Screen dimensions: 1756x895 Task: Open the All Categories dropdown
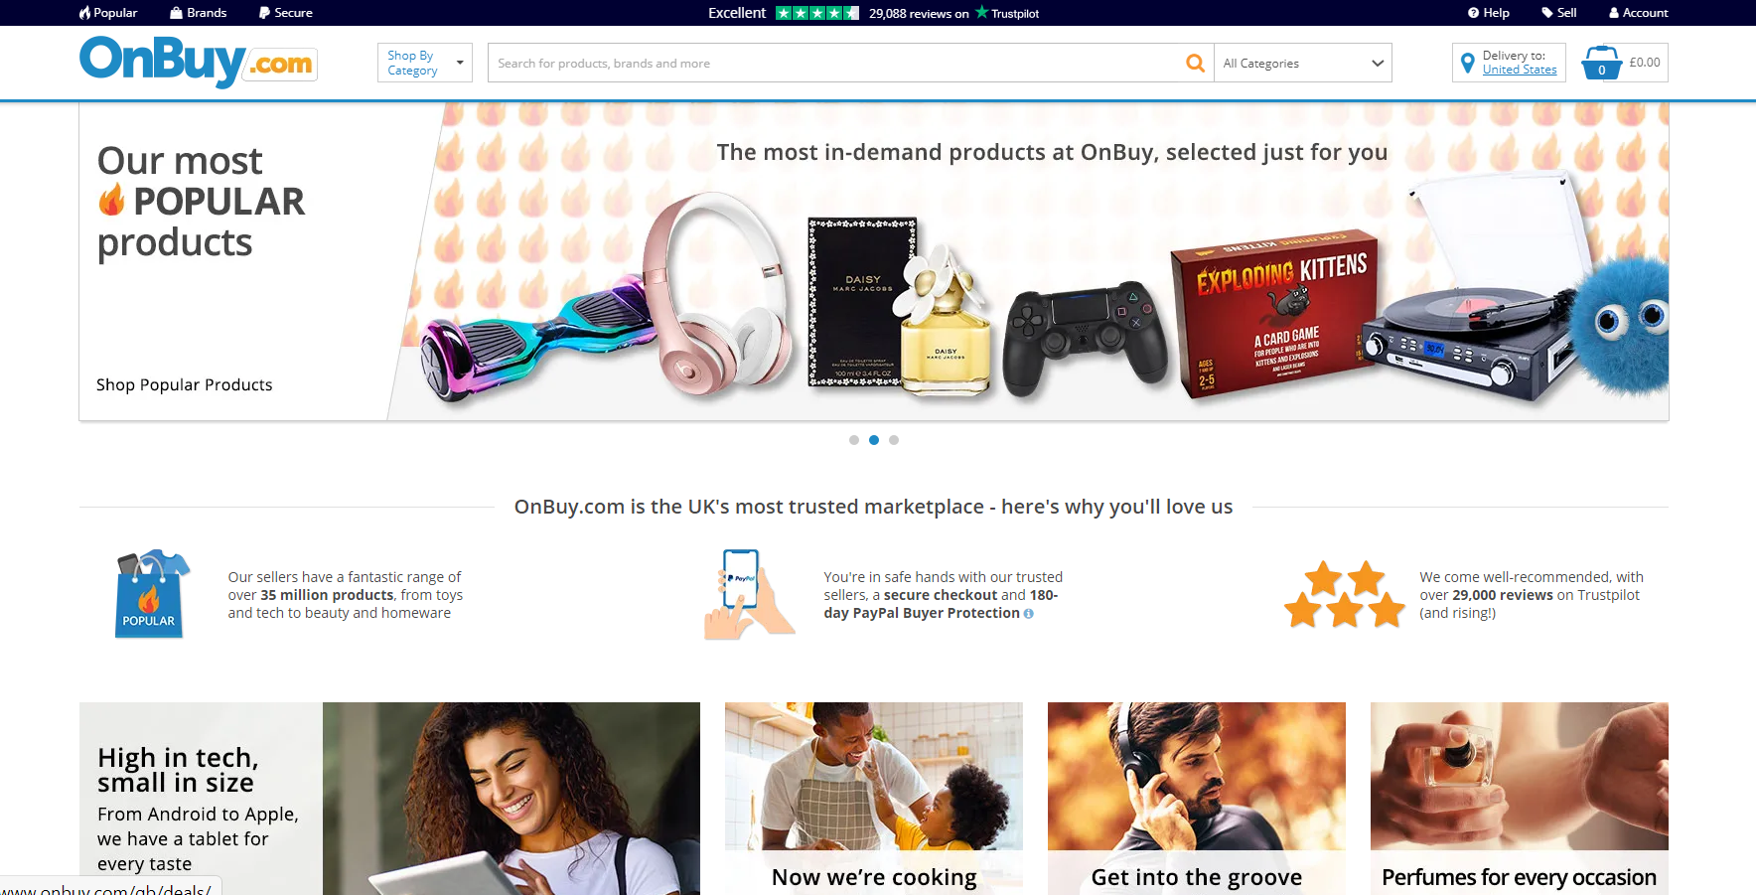pos(1303,63)
